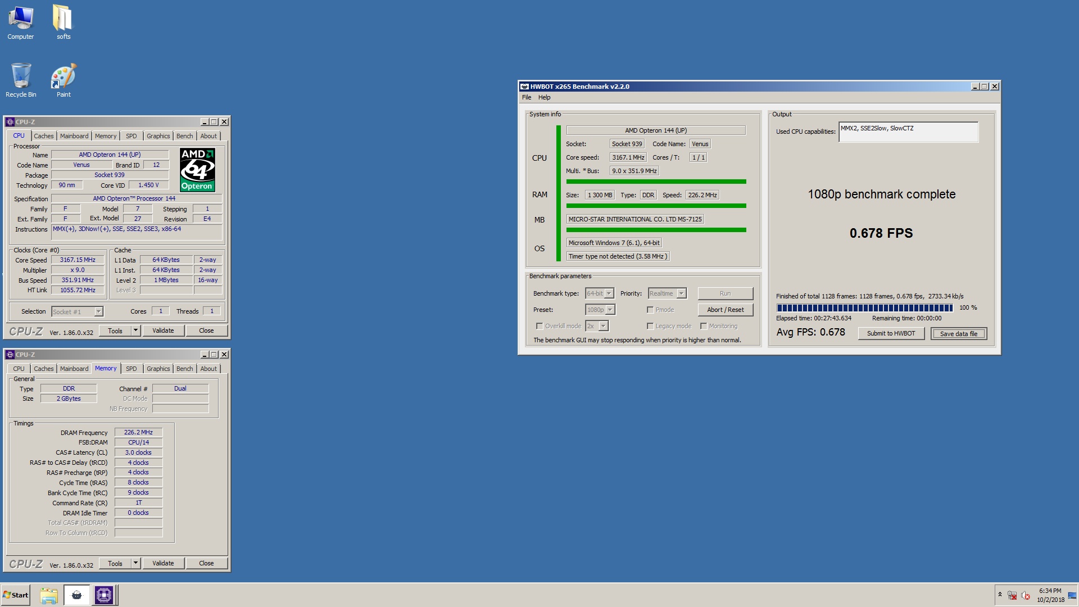Click Tools button in top CPU-Z window
Screen dimensions: 1079x607
tap(115, 330)
